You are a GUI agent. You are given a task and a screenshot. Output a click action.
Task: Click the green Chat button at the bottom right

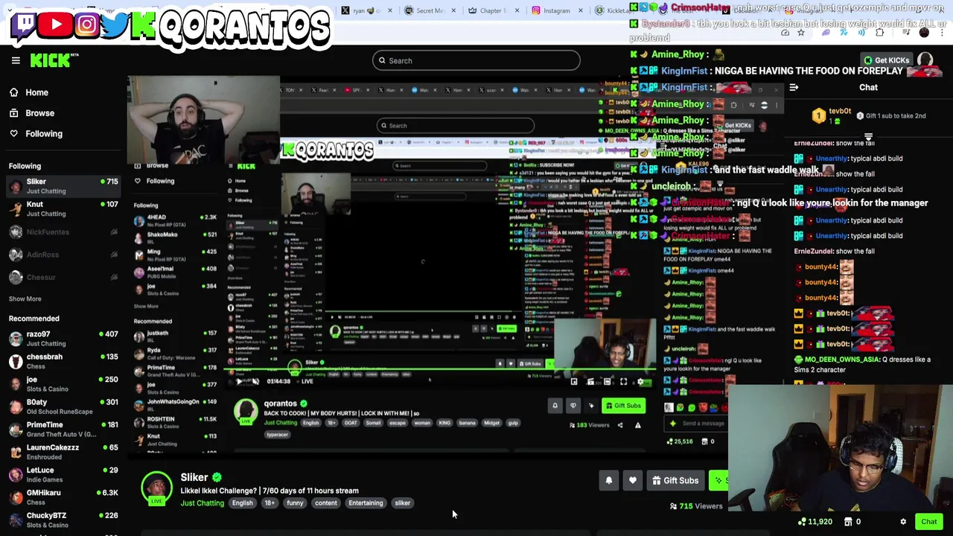pos(929,522)
